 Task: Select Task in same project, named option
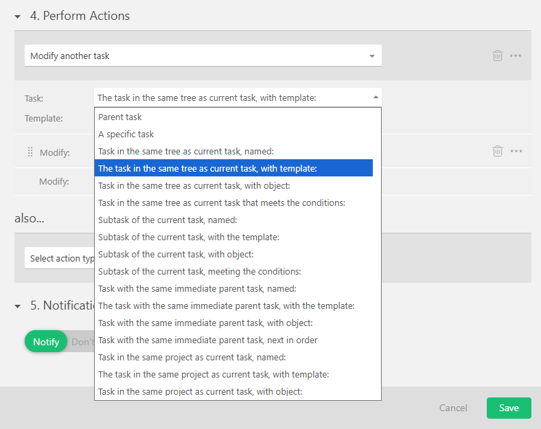point(192,358)
